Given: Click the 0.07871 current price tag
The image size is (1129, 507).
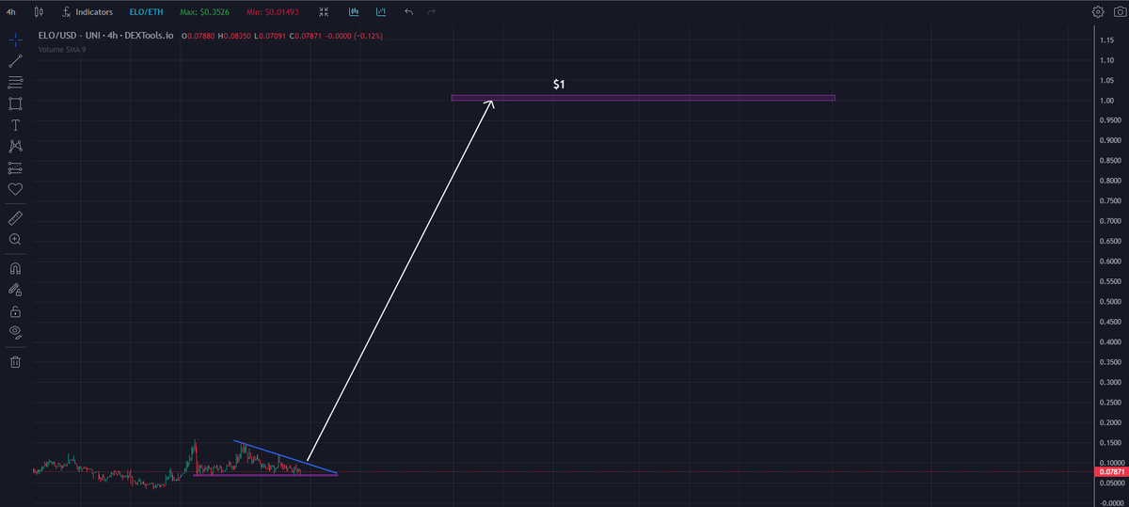Looking at the screenshot, I should coord(1111,471).
